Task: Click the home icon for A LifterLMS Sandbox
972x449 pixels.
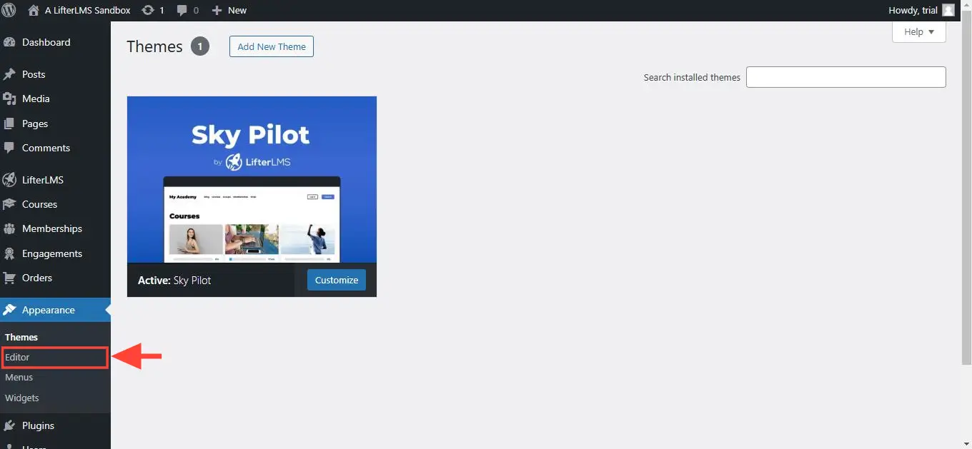Action: [34, 10]
